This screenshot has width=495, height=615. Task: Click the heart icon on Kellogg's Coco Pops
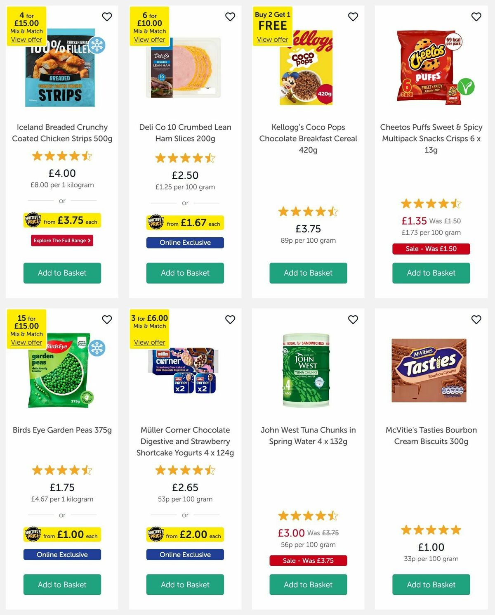point(353,17)
